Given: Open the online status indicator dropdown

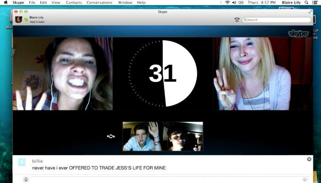Looking at the screenshot, I should point(26,20).
